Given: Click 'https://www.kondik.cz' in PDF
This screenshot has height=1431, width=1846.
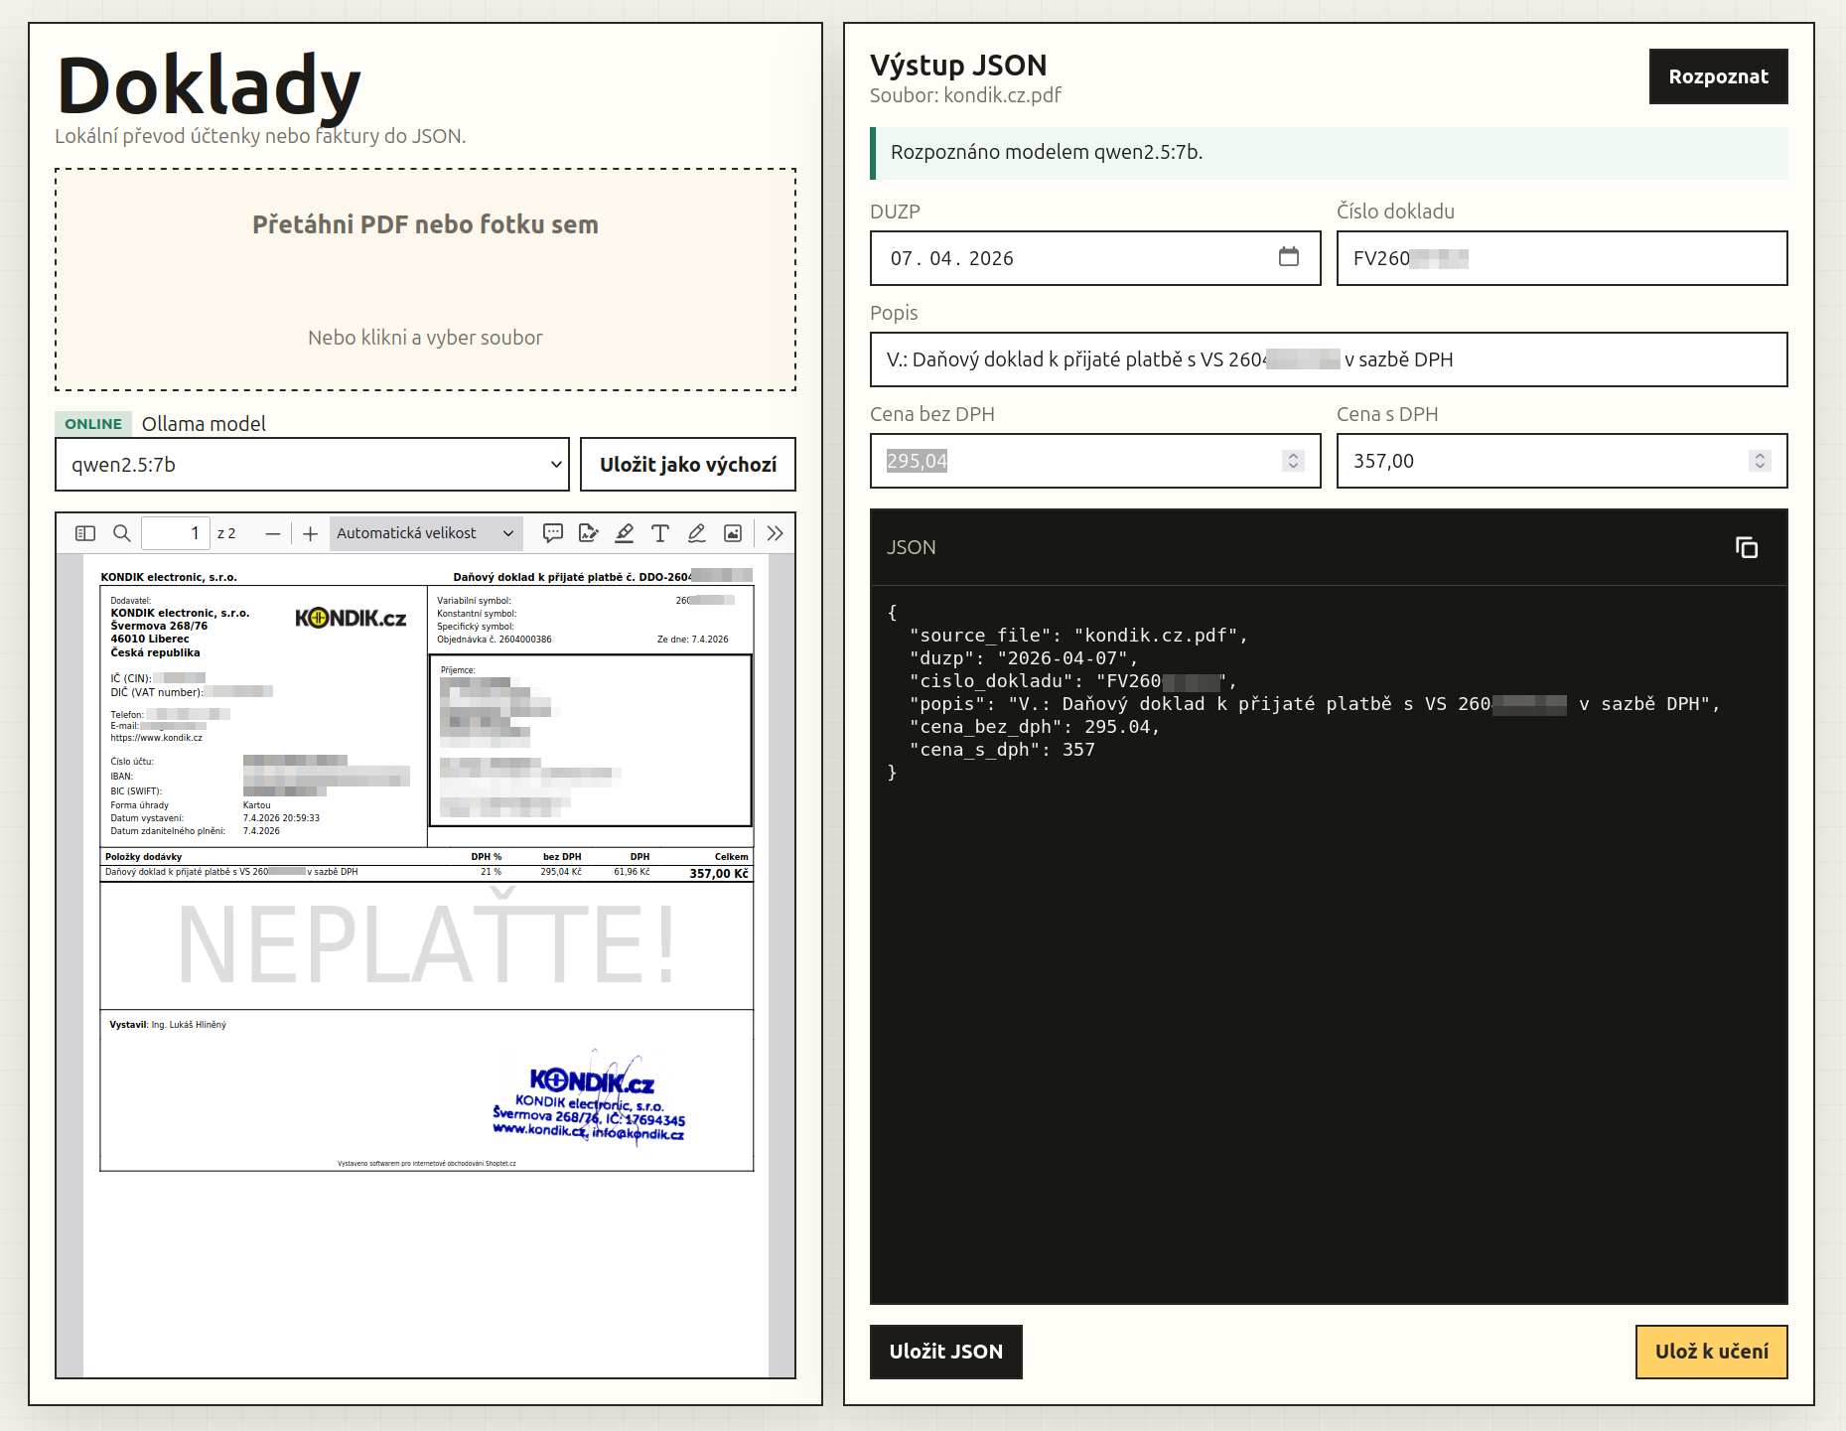Looking at the screenshot, I should (x=156, y=738).
